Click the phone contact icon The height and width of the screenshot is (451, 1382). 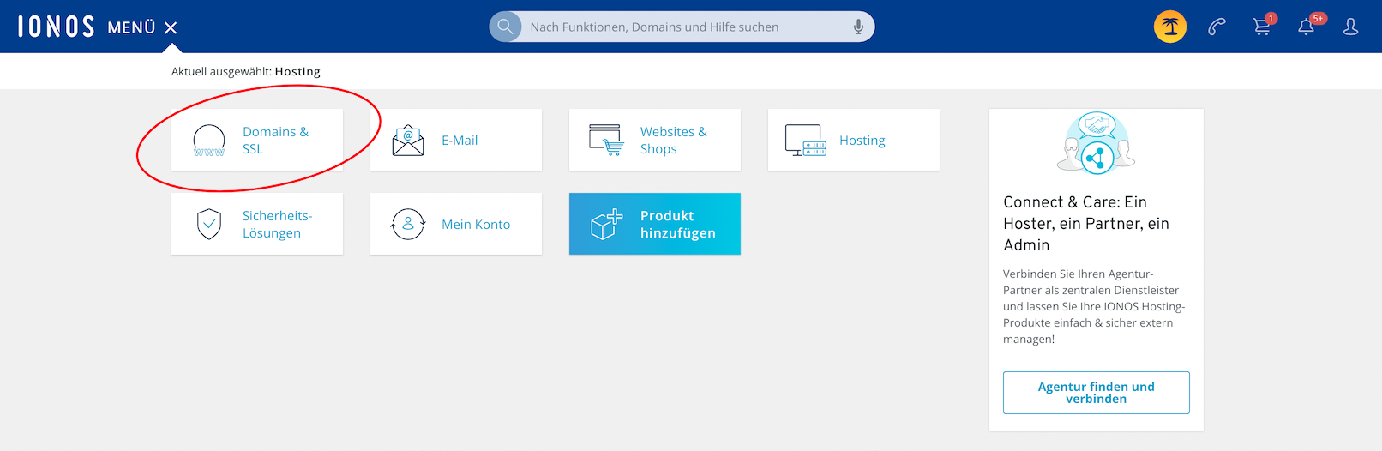click(x=1217, y=27)
